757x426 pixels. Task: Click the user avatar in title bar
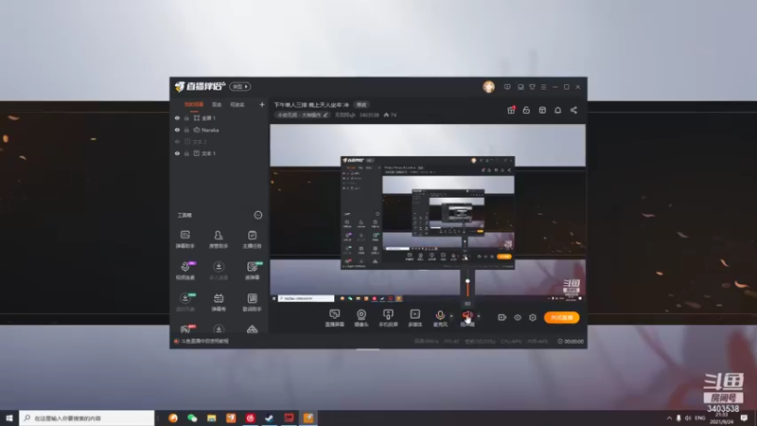click(x=488, y=87)
